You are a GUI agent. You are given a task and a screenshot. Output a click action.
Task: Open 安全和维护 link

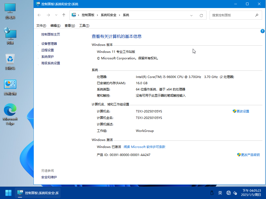49,177
